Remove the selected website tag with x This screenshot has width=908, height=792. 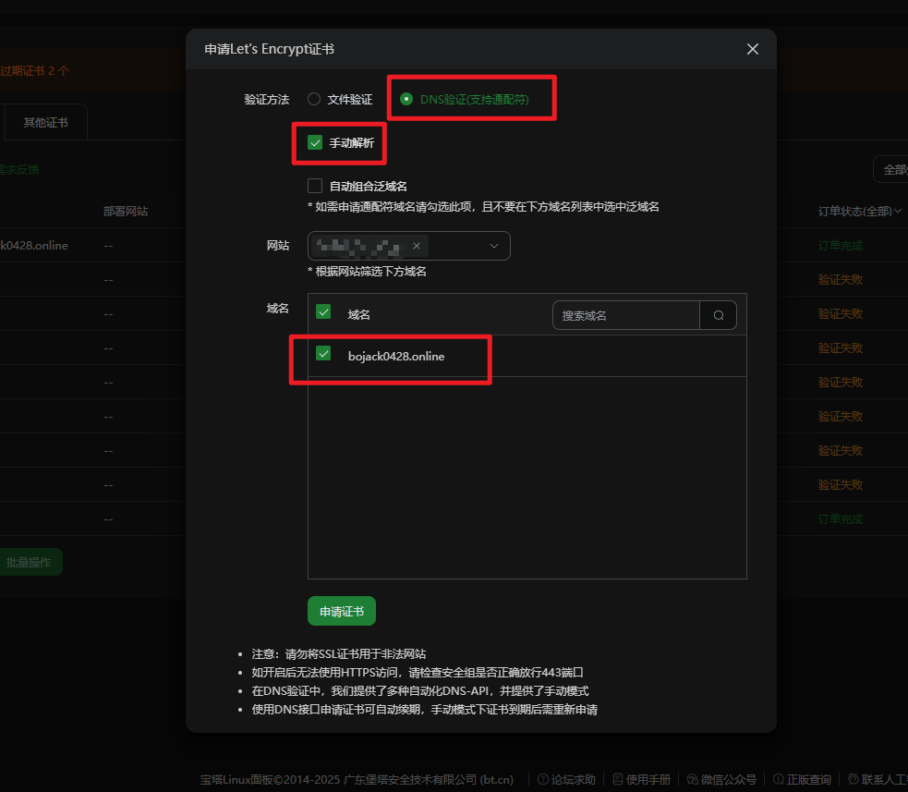click(417, 246)
